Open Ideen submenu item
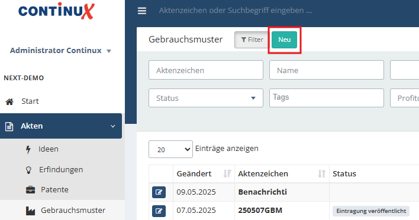The height and width of the screenshot is (220, 419). [49, 149]
